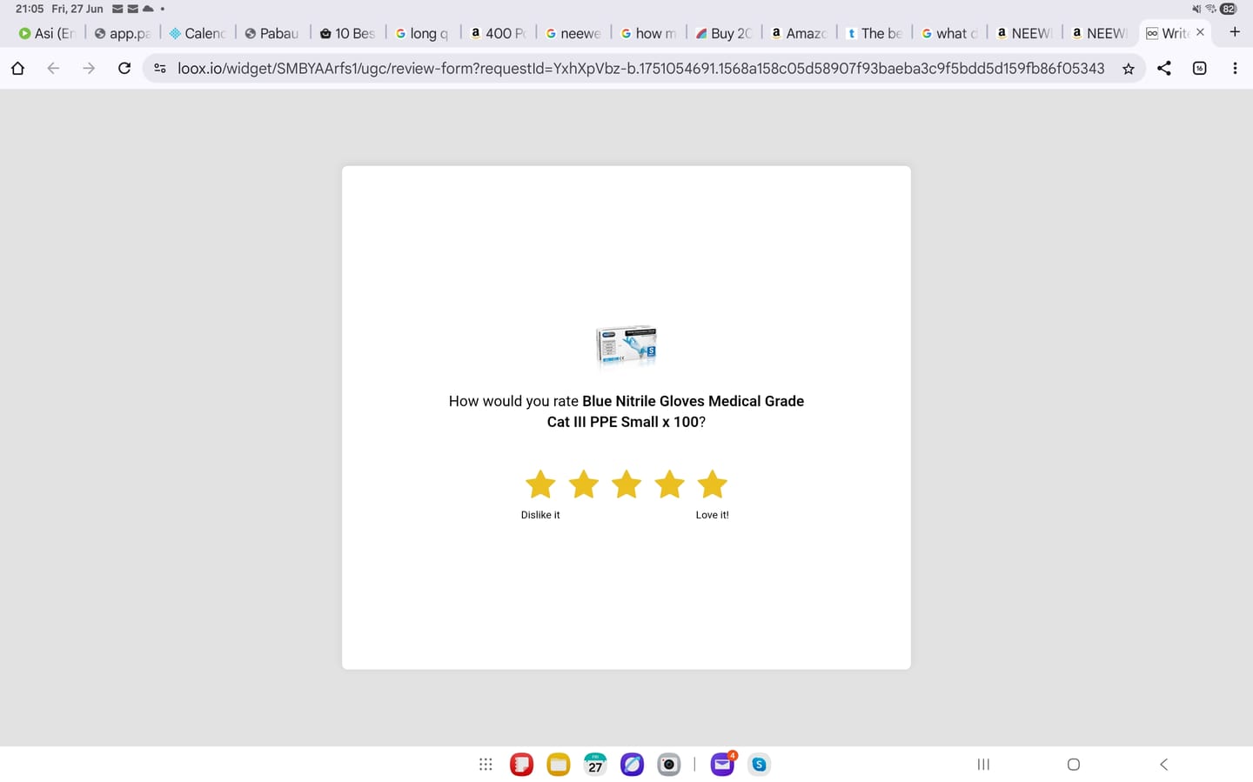Switch to the The be tab
This screenshot has height=782, width=1253.
point(874,33)
